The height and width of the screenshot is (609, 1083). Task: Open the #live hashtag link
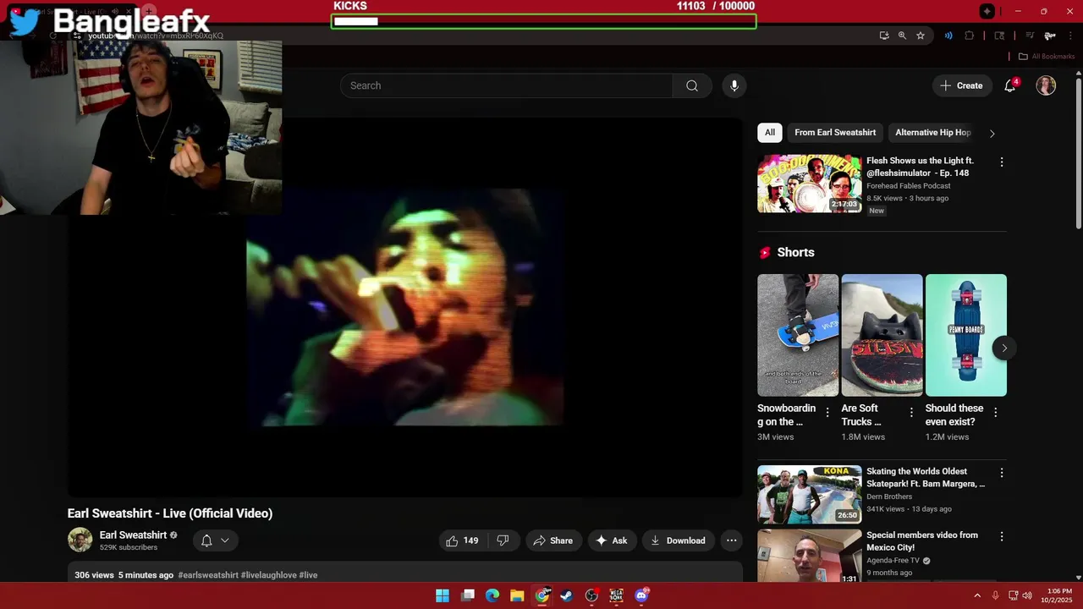pyautogui.click(x=308, y=575)
